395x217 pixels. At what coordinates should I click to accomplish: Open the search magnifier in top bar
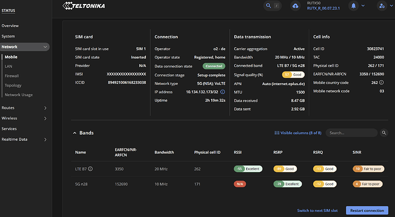coord(268,6)
